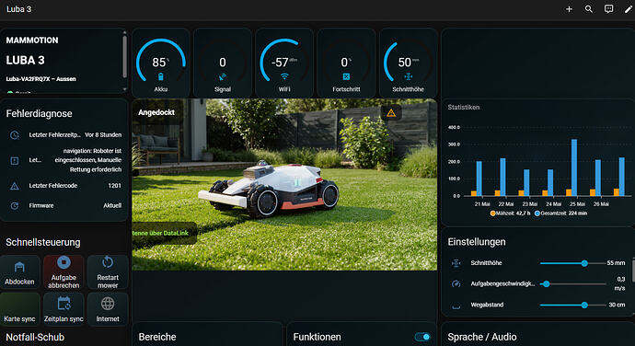Click the 55 mm Schnitthöhe value
Screen dimensions: 635x346
point(616,263)
